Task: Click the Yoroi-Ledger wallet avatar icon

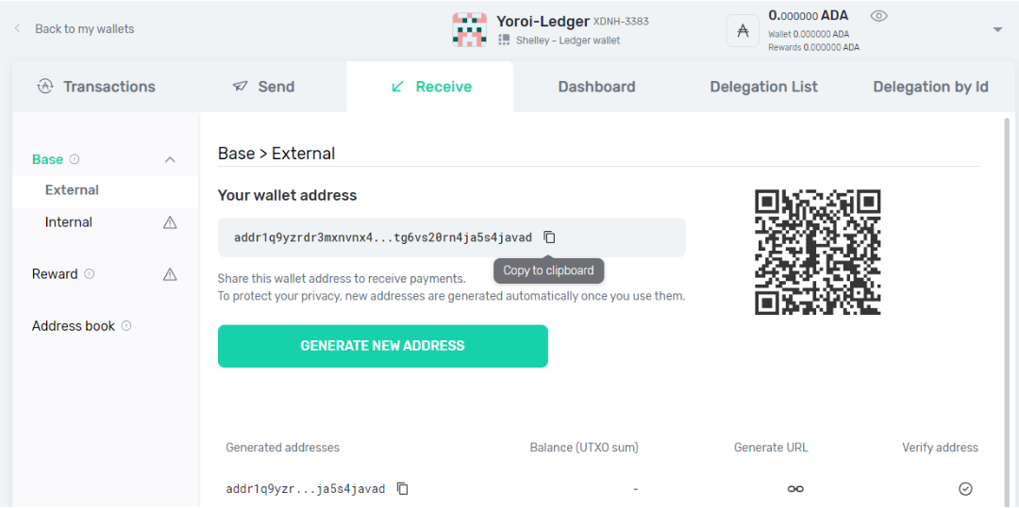Action: (x=469, y=30)
